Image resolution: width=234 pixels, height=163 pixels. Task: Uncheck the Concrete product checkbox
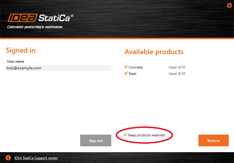[x=126, y=67]
